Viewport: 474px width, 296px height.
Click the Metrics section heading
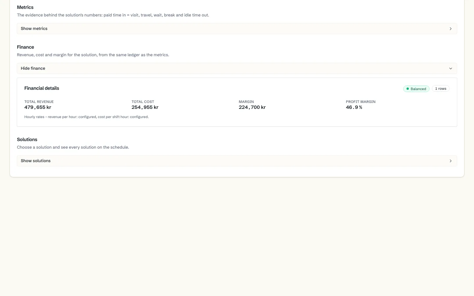click(x=25, y=7)
